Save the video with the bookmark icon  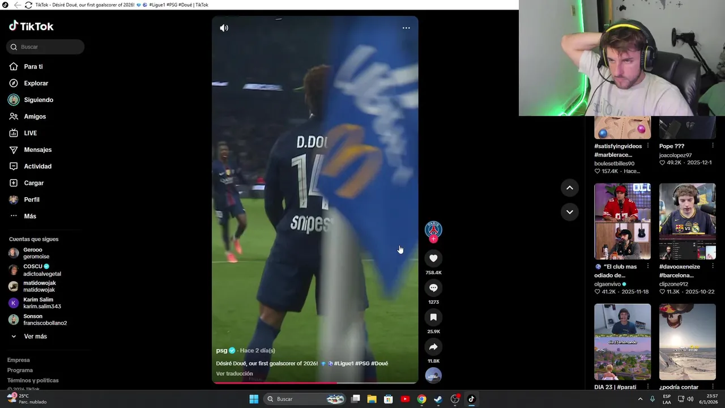[x=433, y=317]
